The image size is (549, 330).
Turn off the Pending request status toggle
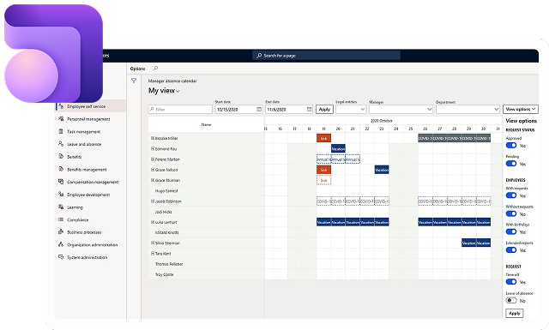tap(511, 164)
